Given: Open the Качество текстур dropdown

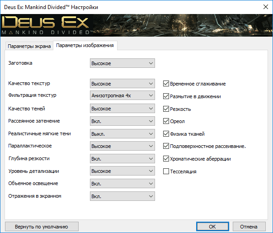Looking at the screenshot, I should pyautogui.click(x=122, y=84).
